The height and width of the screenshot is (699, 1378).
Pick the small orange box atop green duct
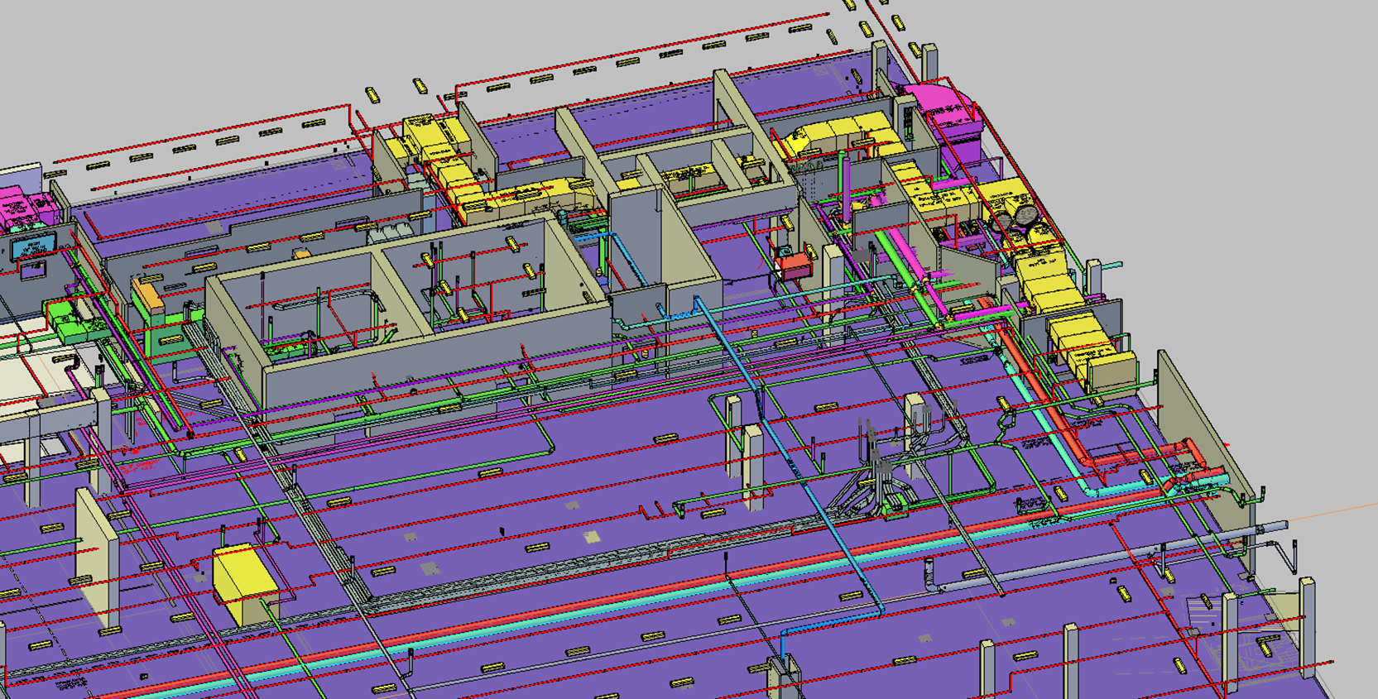tap(146, 295)
